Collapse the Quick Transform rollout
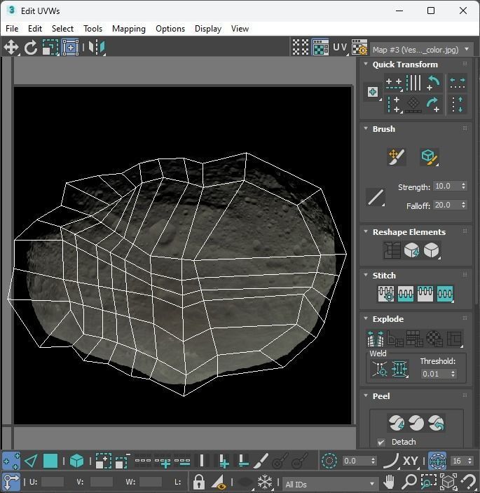 [366, 64]
